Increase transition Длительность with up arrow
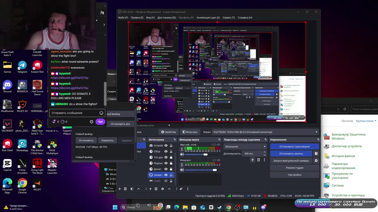The image size is (378, 212). tap(264, 152)
